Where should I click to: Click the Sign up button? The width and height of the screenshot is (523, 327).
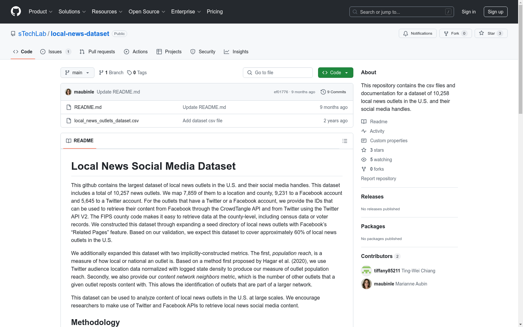496,12
